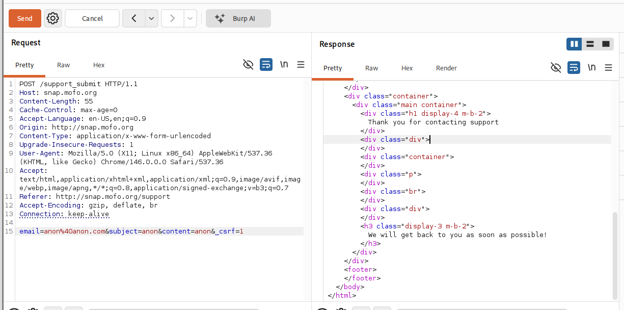
Task: Toggle hidden characters eye icon in Request pane
Action: coord(248,65)
